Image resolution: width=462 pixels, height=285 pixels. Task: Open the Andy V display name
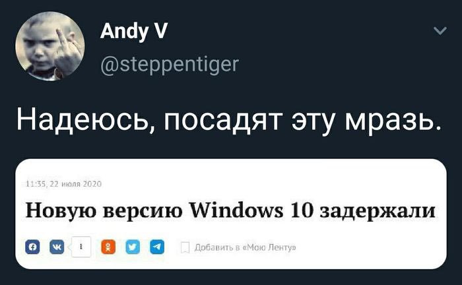click(134, 31)
